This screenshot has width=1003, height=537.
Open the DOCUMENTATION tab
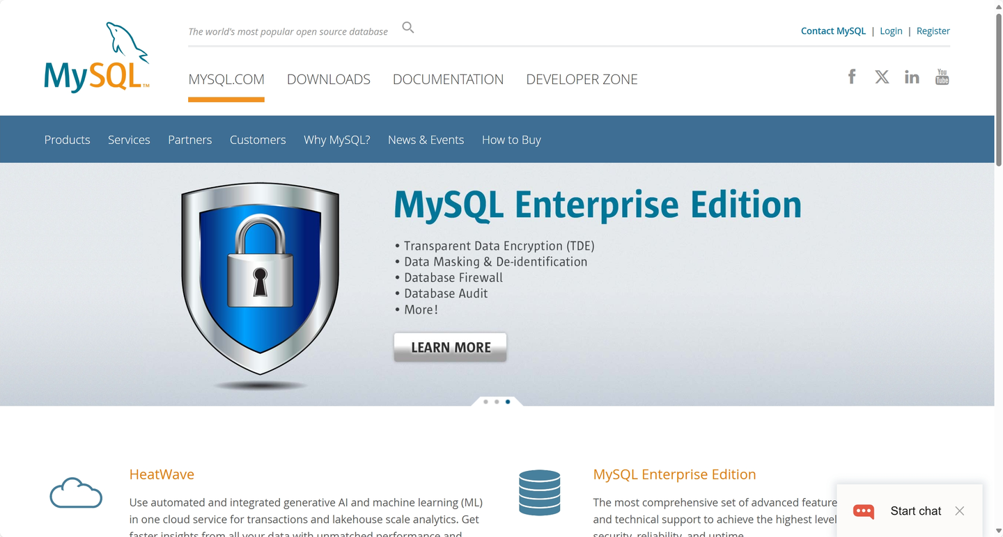[448, 79]
